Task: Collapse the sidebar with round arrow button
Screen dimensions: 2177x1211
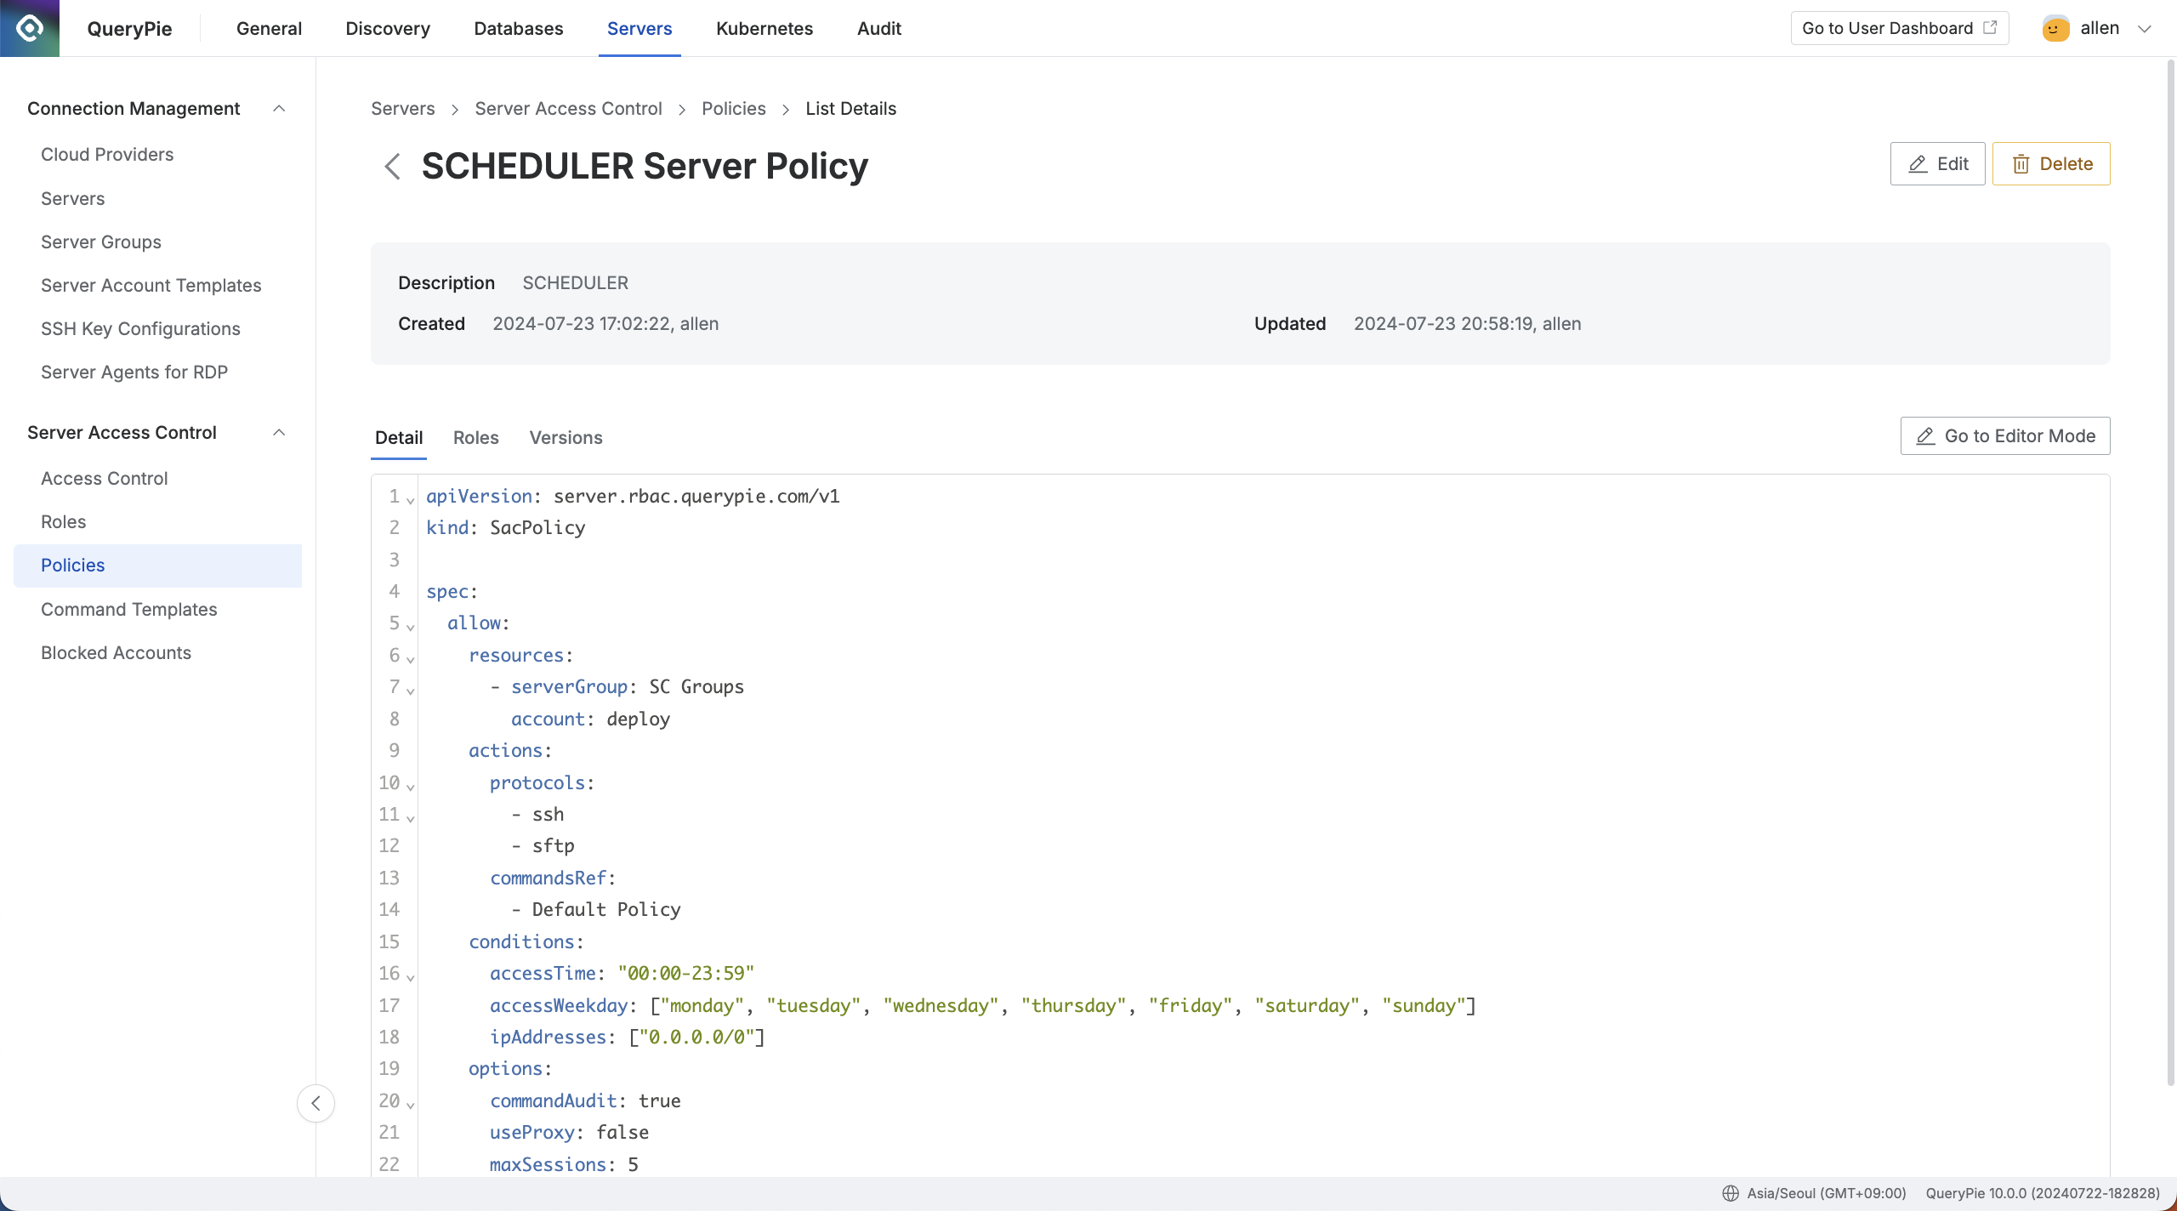Action: [x=315, y=1103]
